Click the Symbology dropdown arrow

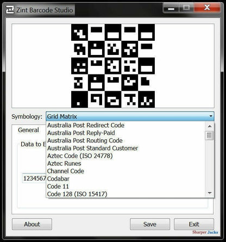click(x=211, y=116)
